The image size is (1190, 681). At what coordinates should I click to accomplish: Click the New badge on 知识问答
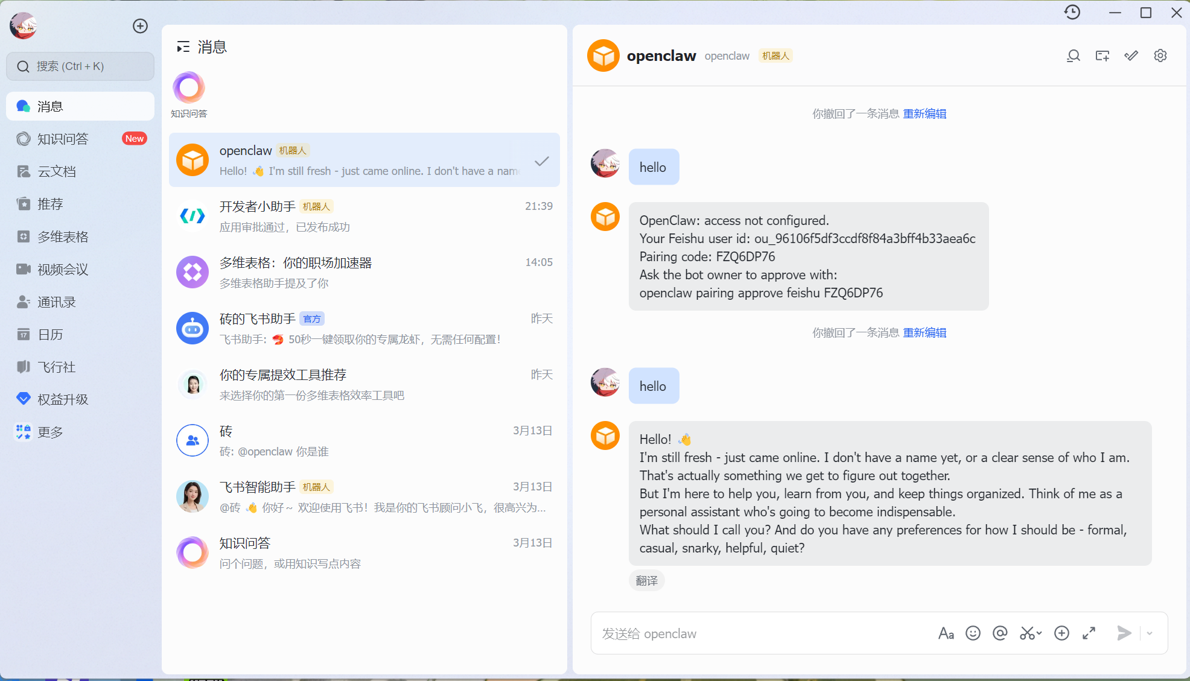point(135,139)
